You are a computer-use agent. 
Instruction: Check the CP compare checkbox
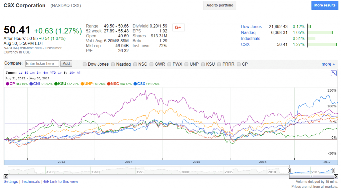coord(238,64)
